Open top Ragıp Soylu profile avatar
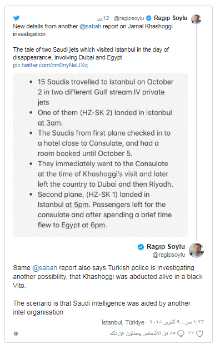The width and height of the screenshot is (220, 344). coord(196,19)
